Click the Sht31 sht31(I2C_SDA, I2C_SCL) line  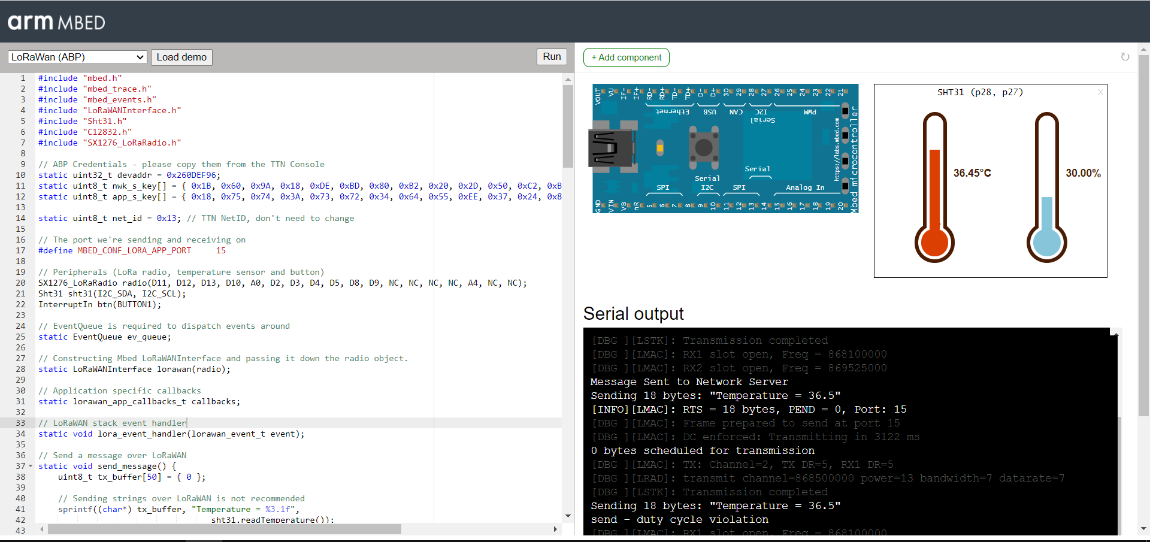pyautogui.click(x=112, y=293)
